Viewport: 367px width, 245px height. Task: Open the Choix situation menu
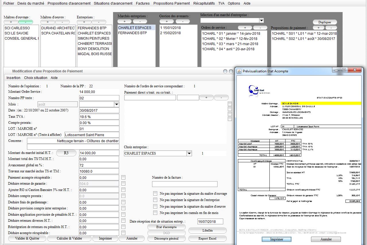[x=36, y=78]
